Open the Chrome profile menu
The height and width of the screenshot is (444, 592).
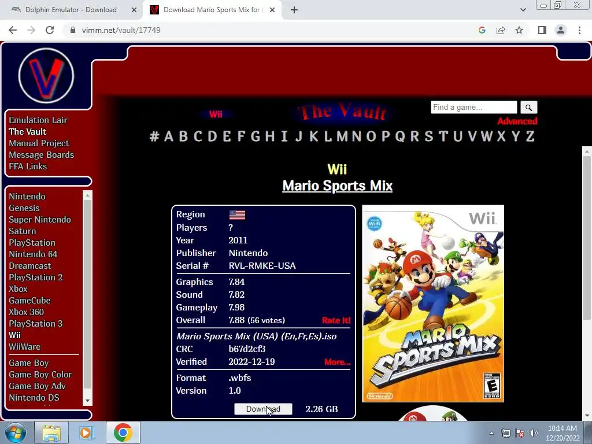pyautogui.click(x=561, y=30)
